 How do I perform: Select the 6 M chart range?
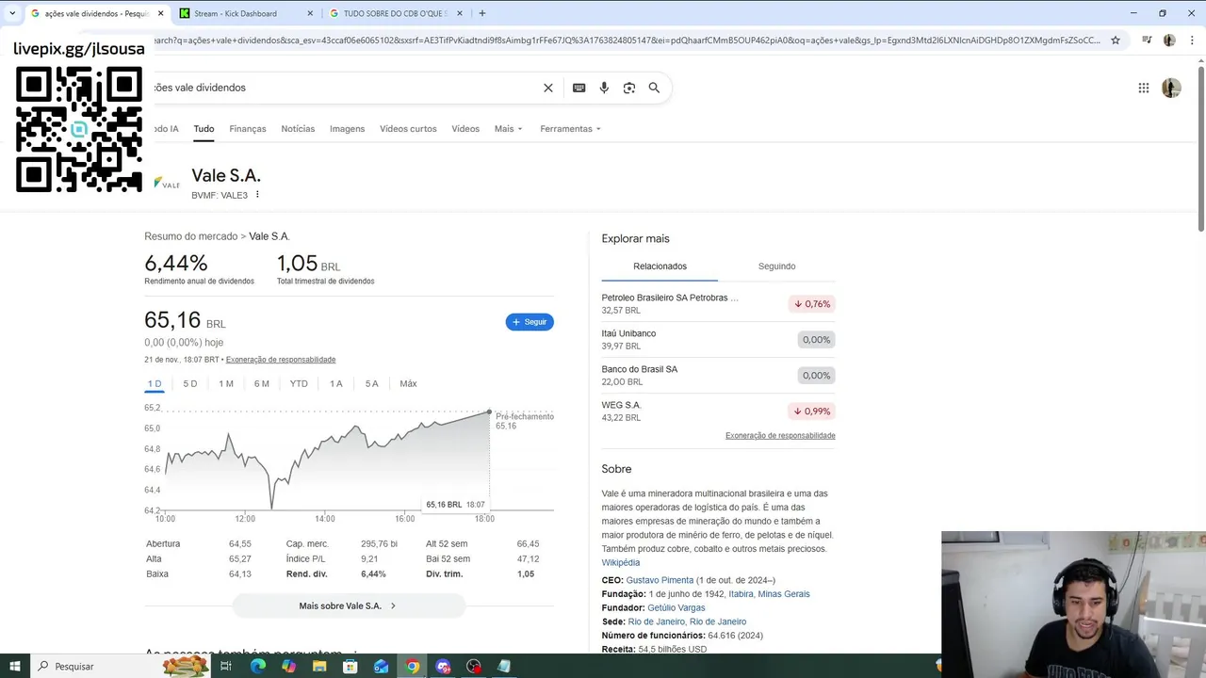(x=262, y=383)
